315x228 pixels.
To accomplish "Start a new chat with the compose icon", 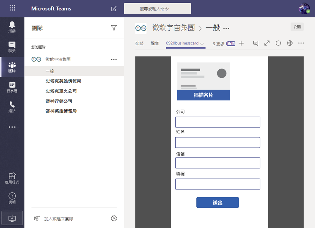I will point(113,9).
